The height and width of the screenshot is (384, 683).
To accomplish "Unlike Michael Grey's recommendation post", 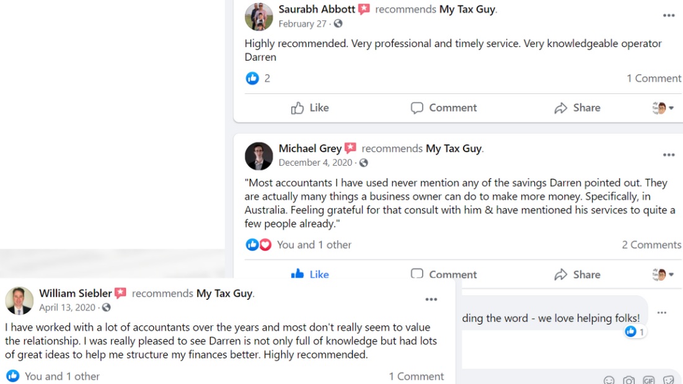I will (x=310, y=274).
